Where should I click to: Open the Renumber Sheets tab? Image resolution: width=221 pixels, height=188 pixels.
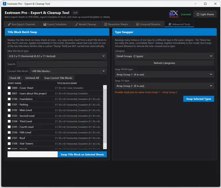pos(116,24)
